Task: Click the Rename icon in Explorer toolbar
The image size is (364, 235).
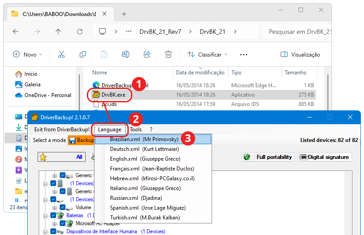Action: 126,54
